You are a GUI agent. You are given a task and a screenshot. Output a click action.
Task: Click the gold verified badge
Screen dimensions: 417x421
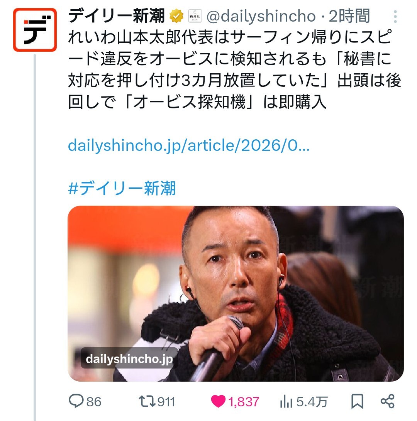[176, 16]
